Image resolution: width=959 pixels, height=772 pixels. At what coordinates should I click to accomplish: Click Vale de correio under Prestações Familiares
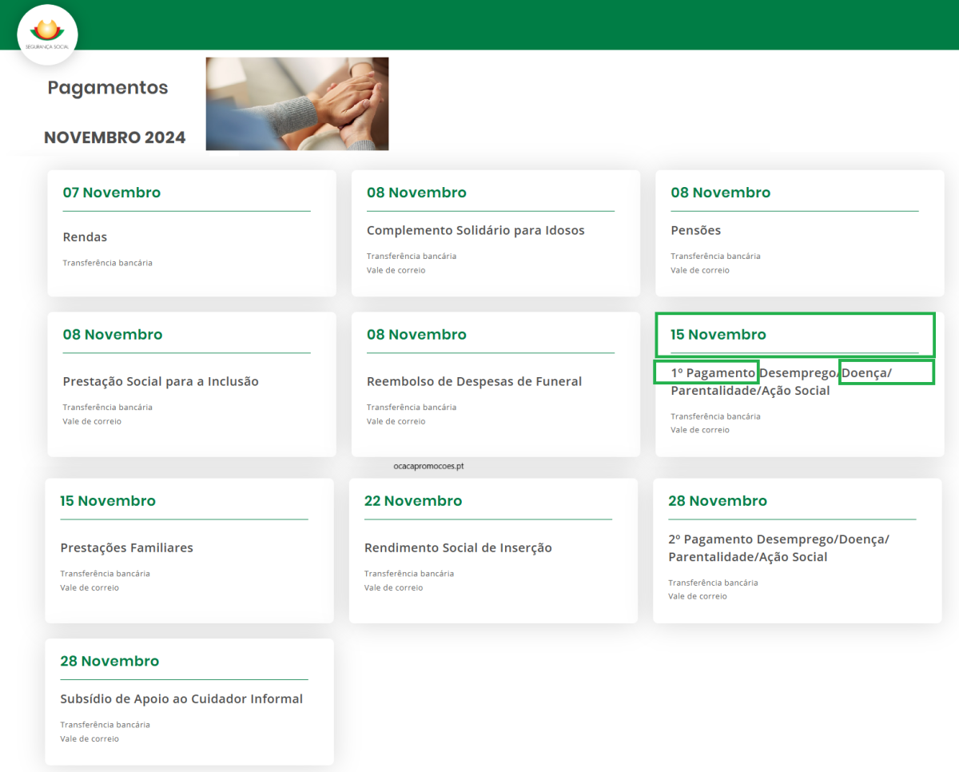click(90, 588)
